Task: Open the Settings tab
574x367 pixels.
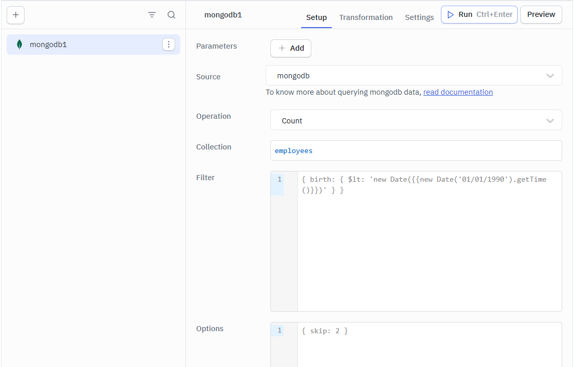Action: coord(419,17)
